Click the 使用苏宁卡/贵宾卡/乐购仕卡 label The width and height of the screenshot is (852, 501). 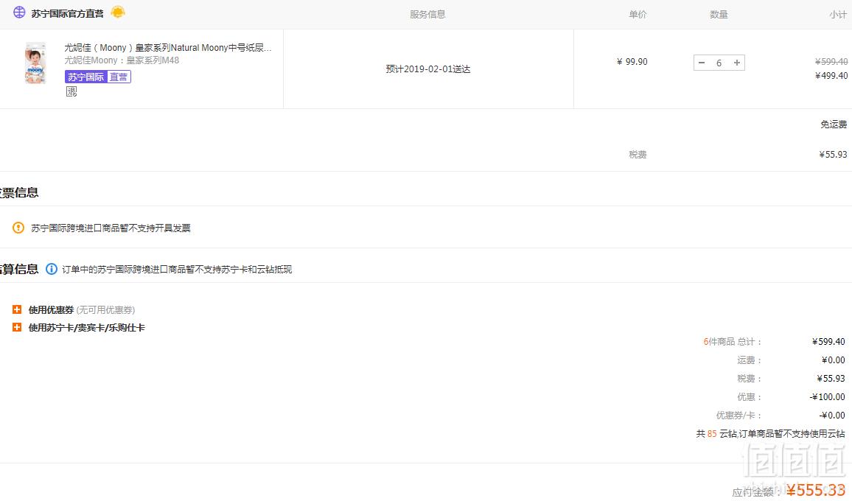[87, 328]
